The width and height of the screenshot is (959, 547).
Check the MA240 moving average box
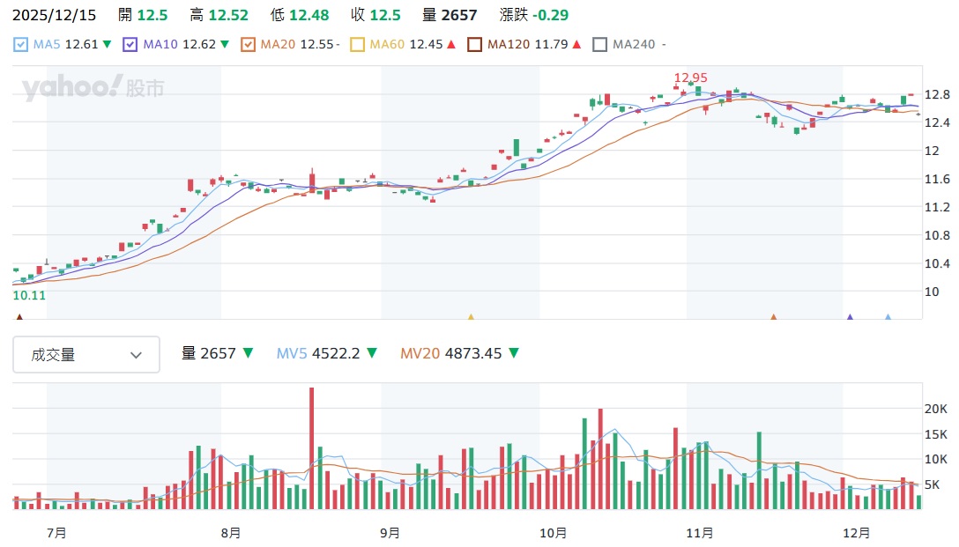600,44
